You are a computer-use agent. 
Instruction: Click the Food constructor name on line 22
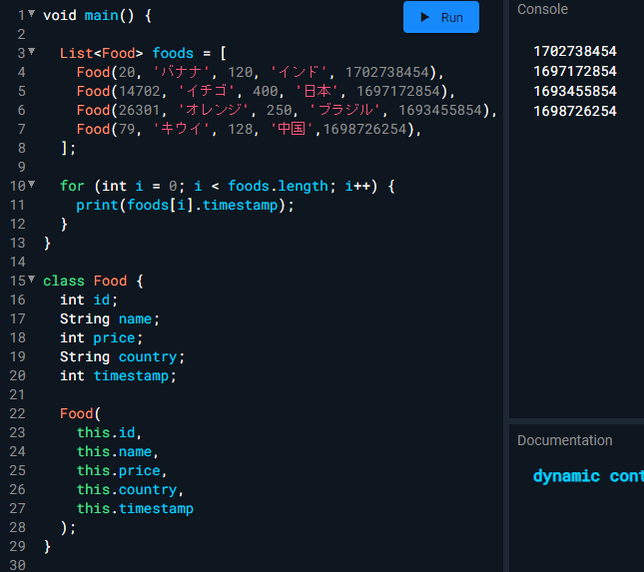pos(77,413)
